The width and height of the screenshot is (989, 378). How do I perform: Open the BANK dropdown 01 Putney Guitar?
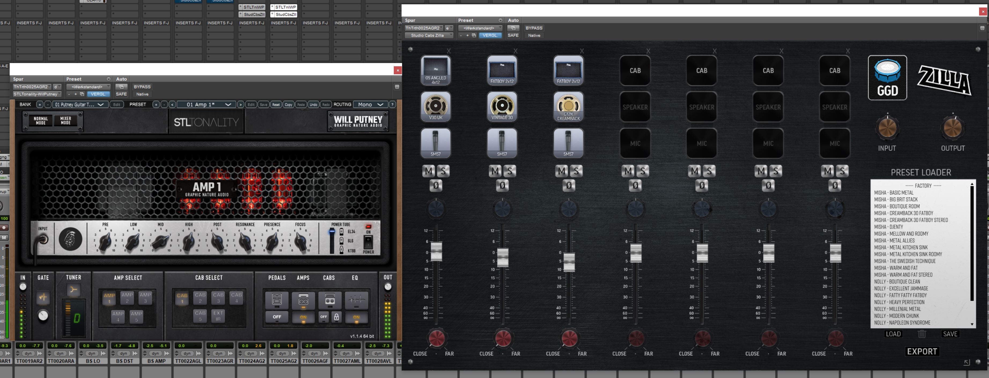(x=79, y=104)
